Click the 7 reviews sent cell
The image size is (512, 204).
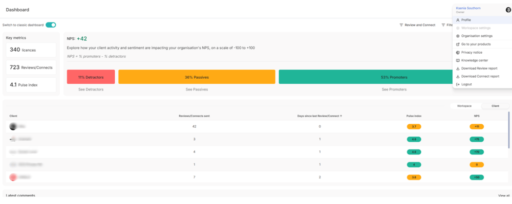(194, 177)
